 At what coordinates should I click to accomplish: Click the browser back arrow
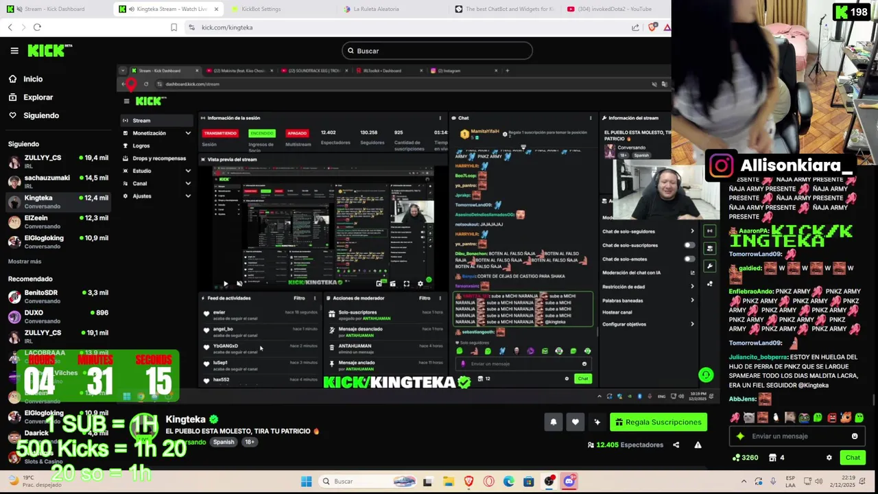pos(10,27)
